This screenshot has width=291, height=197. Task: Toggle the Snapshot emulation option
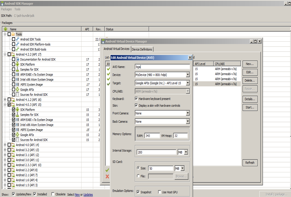coord(138,192)
